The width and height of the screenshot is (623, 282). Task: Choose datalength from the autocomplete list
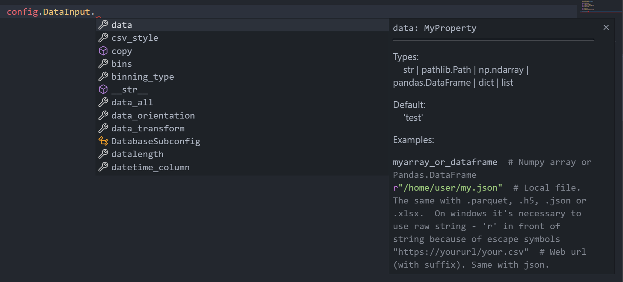242,154
